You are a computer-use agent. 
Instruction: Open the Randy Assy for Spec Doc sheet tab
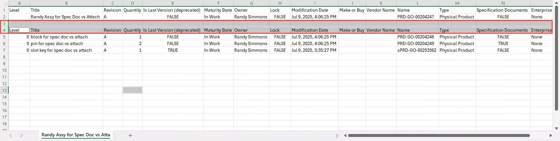[x=76, y=135]
